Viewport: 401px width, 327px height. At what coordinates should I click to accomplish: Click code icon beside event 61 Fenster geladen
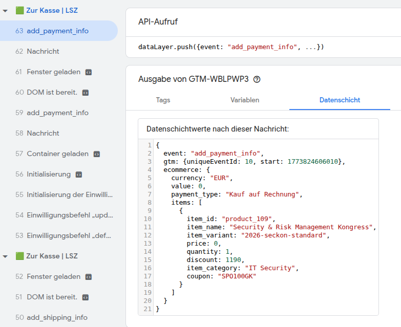[x=89, y=72]
